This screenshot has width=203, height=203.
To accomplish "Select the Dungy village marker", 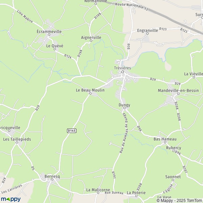I will point(125,108).
